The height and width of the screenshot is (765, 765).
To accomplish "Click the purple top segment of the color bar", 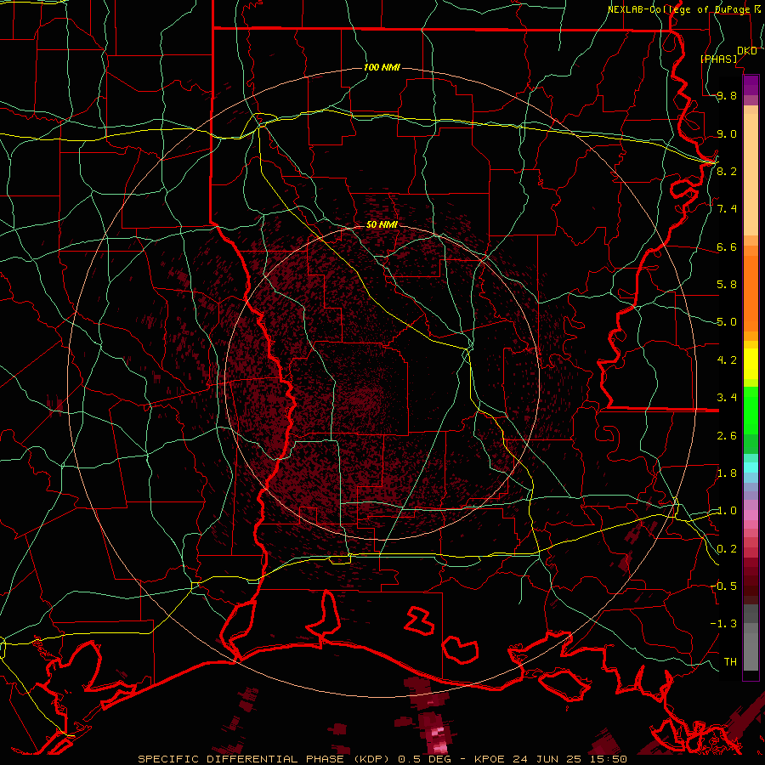I will pyautogui.click(x=751, y=85).
